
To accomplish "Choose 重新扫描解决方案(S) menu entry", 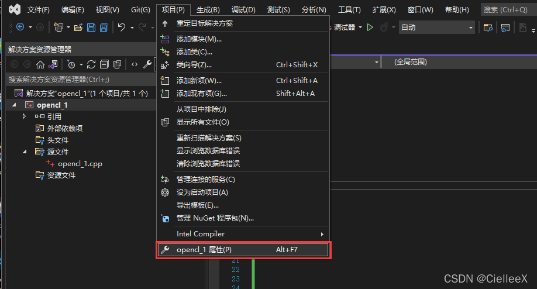I will point(243,138).
